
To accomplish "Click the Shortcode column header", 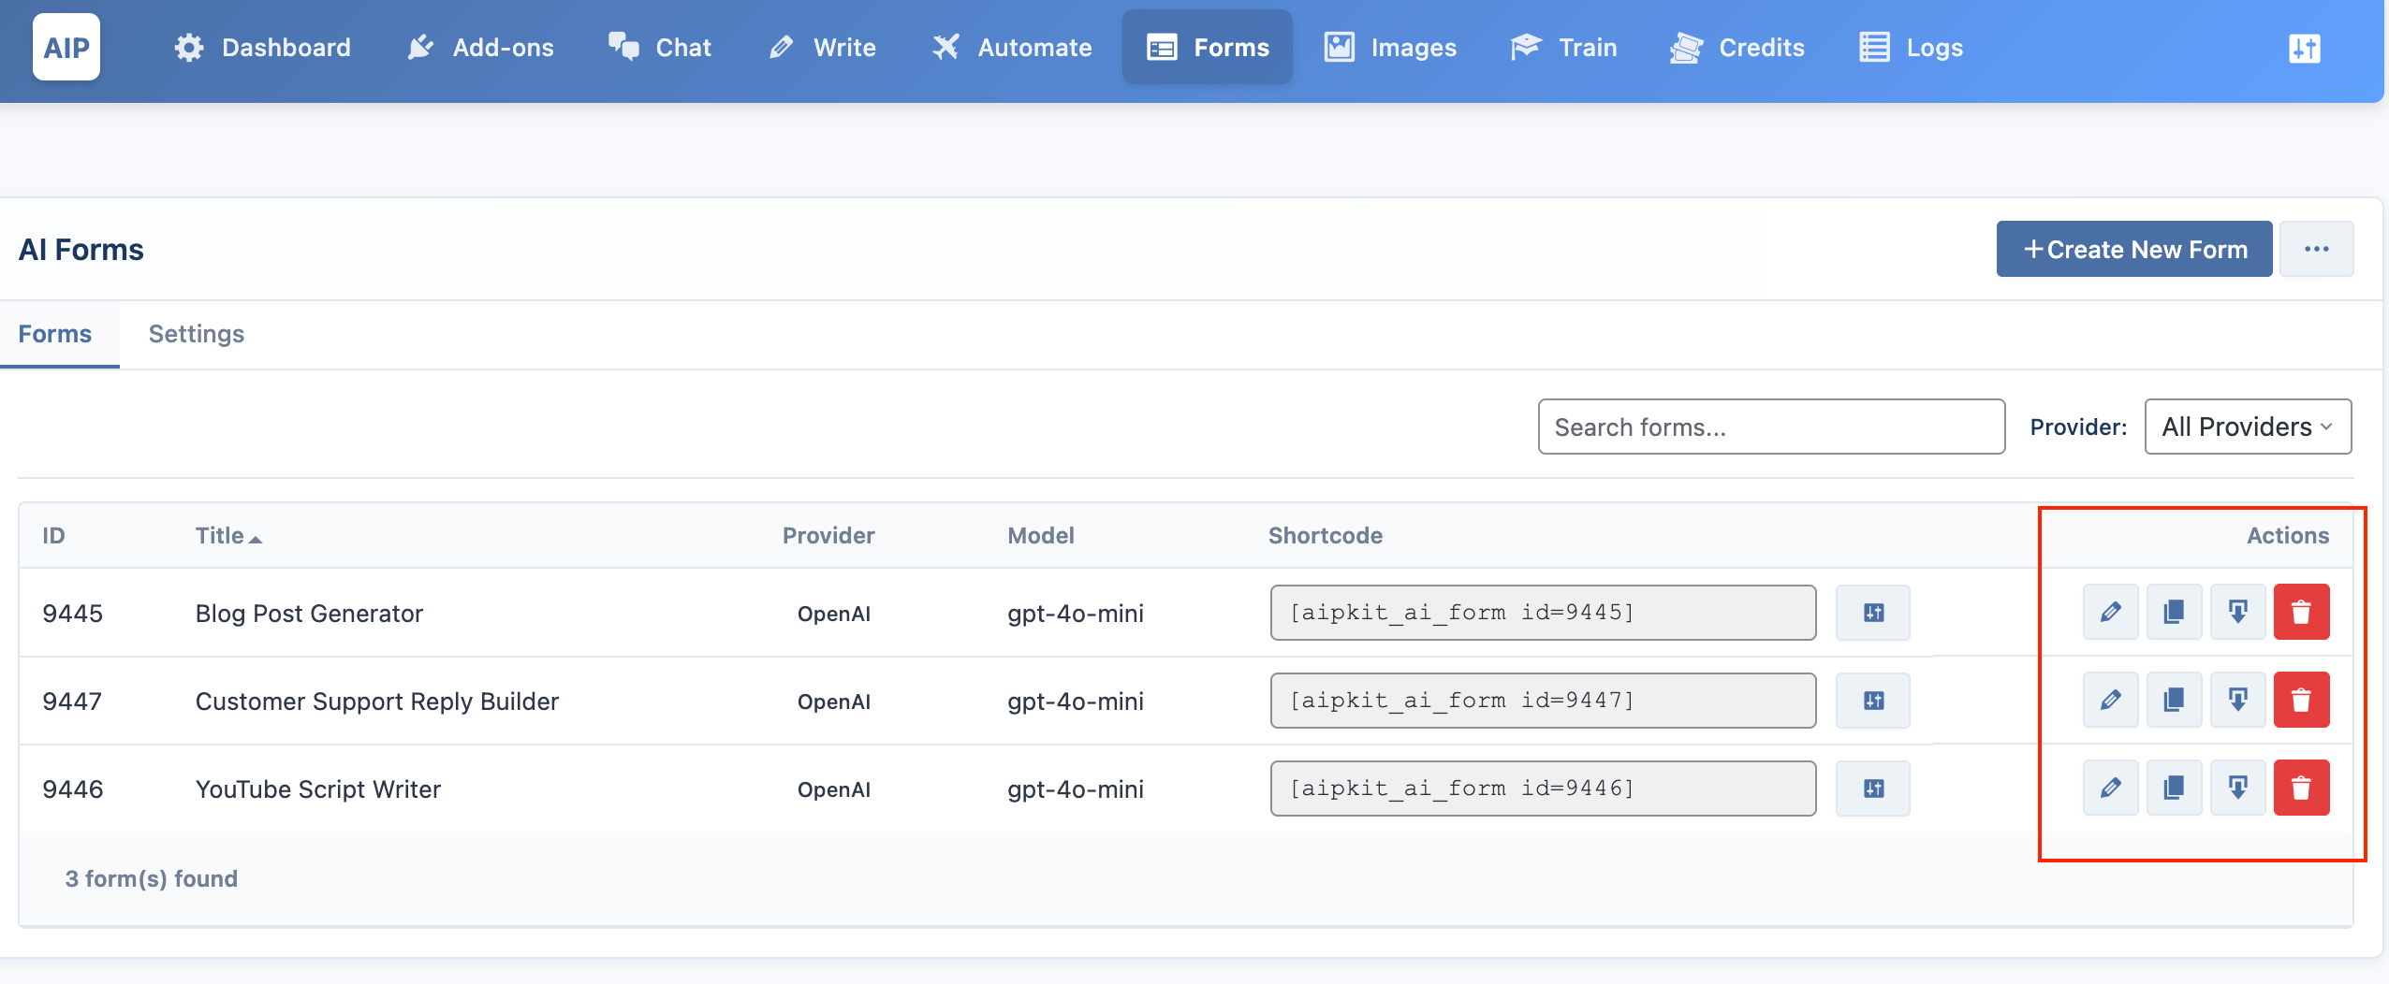I will (1325, 536).
